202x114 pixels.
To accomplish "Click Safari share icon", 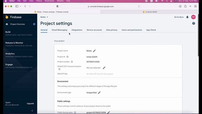I will [x=185, y=6].
